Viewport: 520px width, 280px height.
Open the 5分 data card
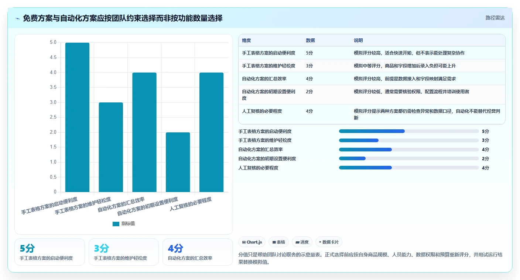pos(49,252)
